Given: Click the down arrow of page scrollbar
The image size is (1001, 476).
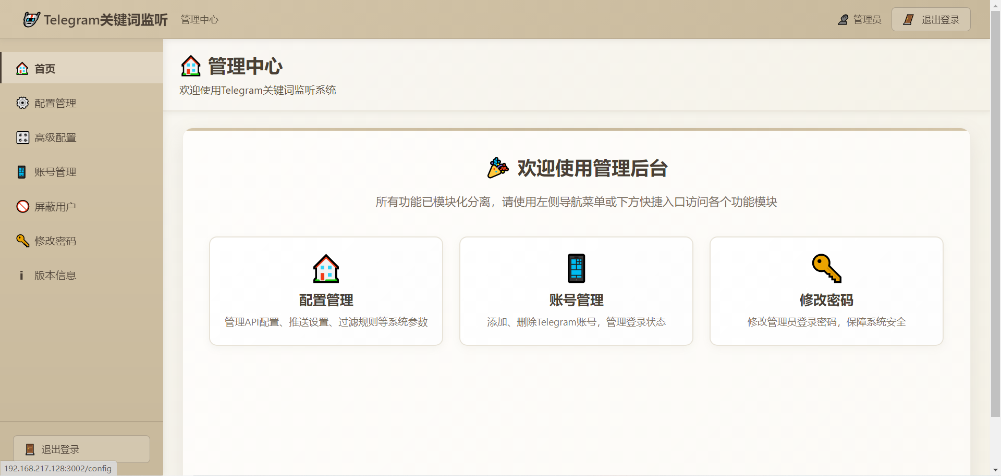Looking at the screenshot, I should [x=995, y=470].
